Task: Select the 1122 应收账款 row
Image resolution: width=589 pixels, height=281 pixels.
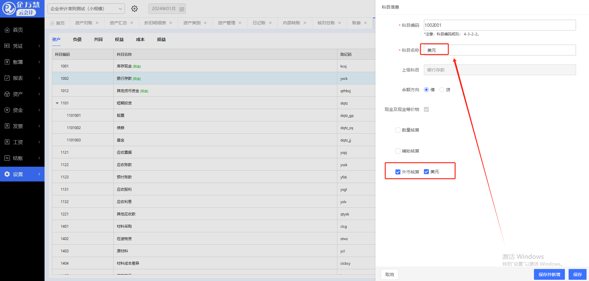Action: (214, 165)
